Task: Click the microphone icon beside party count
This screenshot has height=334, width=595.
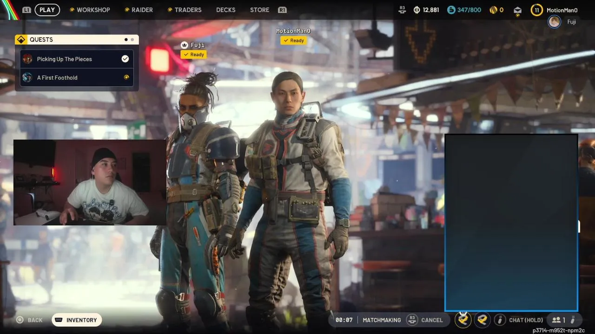Action: [x=572, y=320]
